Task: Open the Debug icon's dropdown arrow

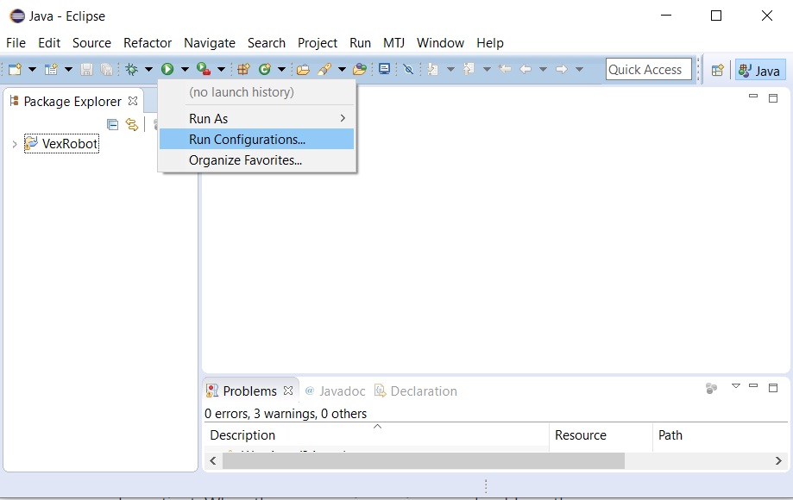Action: [148, 69]
